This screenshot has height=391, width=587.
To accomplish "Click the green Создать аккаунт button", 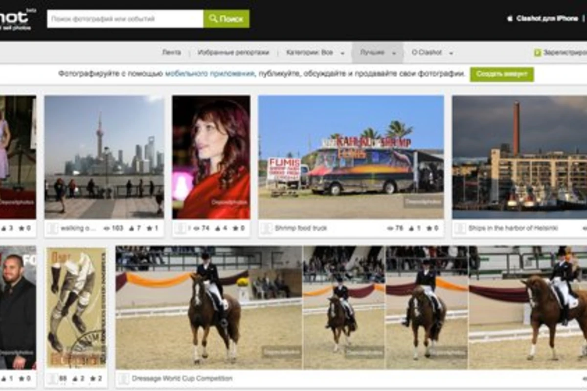I will (x=502, y=74).
